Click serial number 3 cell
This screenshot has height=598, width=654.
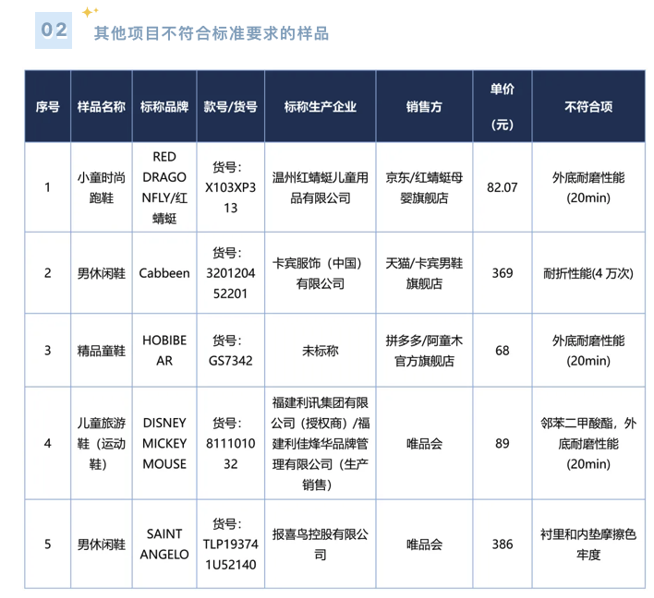tap(47, 351)
